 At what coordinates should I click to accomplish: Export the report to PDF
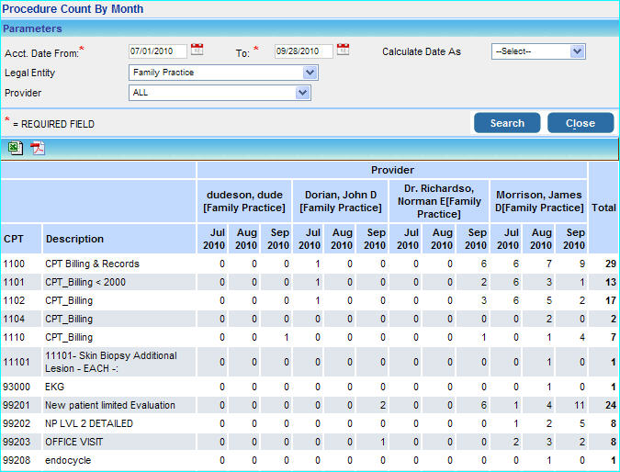point(38,148)
